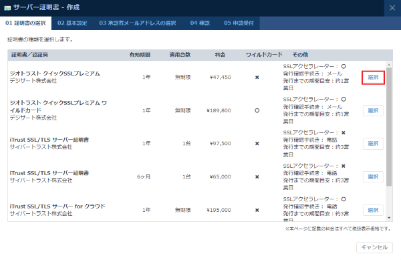
Task: Click the wildcard cross mark in ¥195,000 row
Action: [257, 210]
